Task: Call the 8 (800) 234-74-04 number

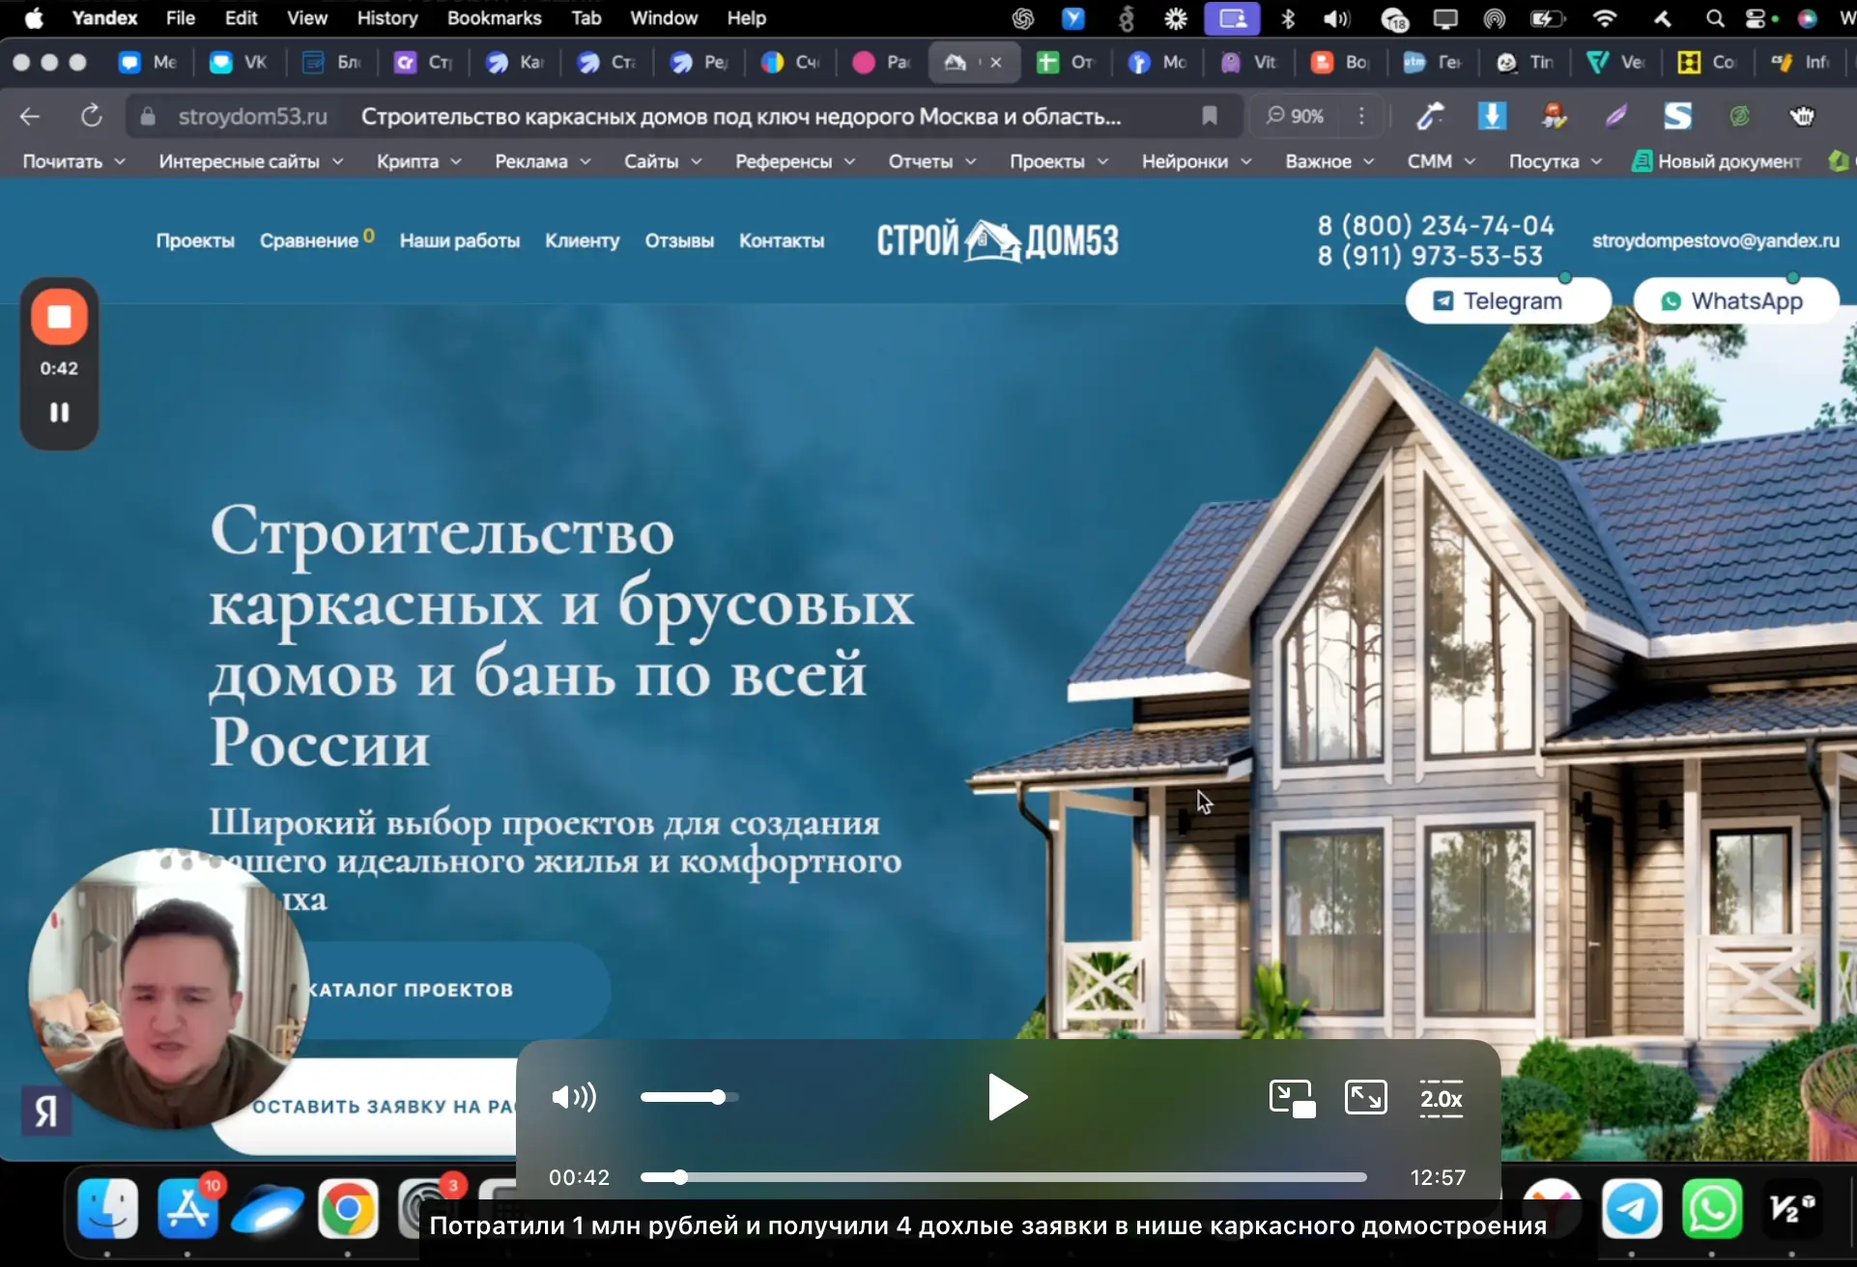Action: click(1436, 226)
